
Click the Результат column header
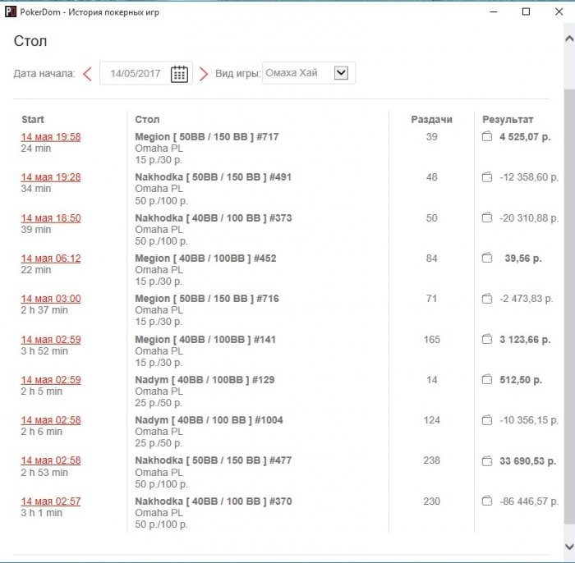pos(507,120)
